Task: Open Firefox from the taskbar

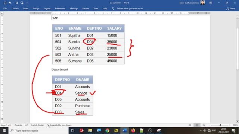Action: coord(133,131)
